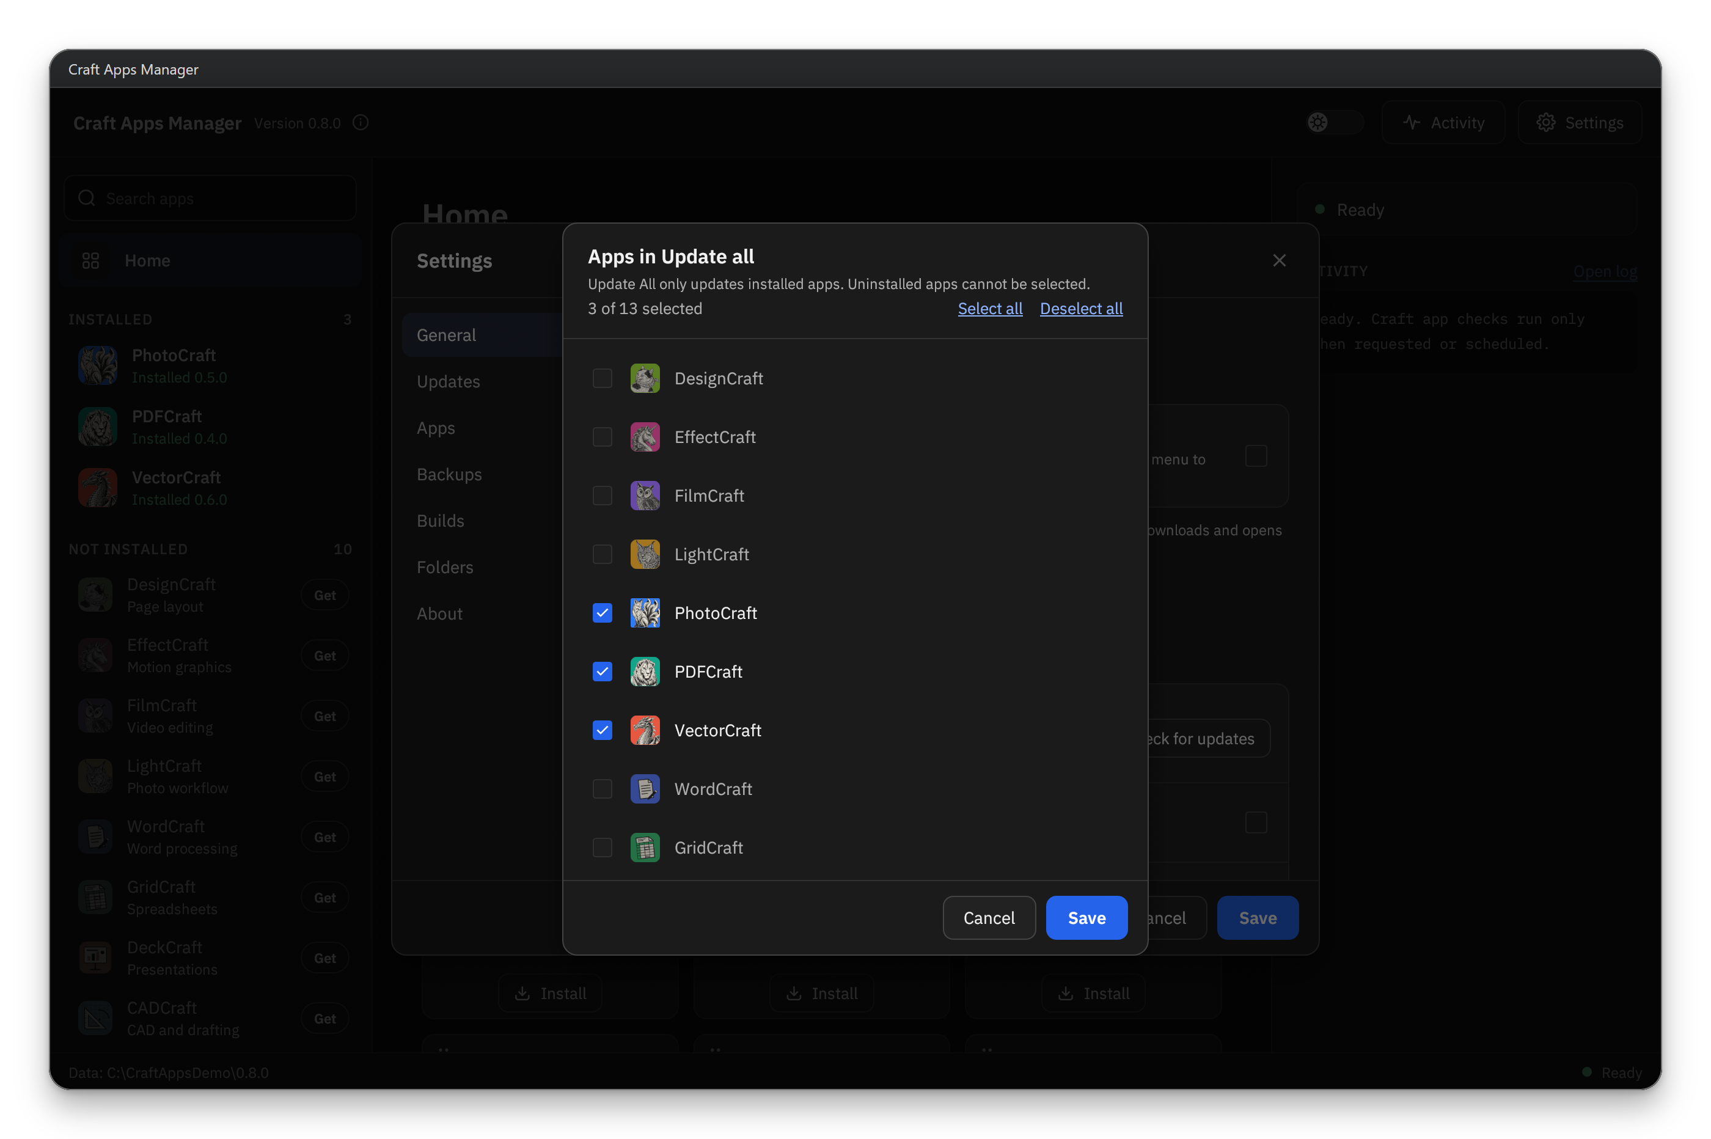Enable FilmCraft in Update all list
The width and height of the screenshot is (1711, 1139).
(602, 496)
